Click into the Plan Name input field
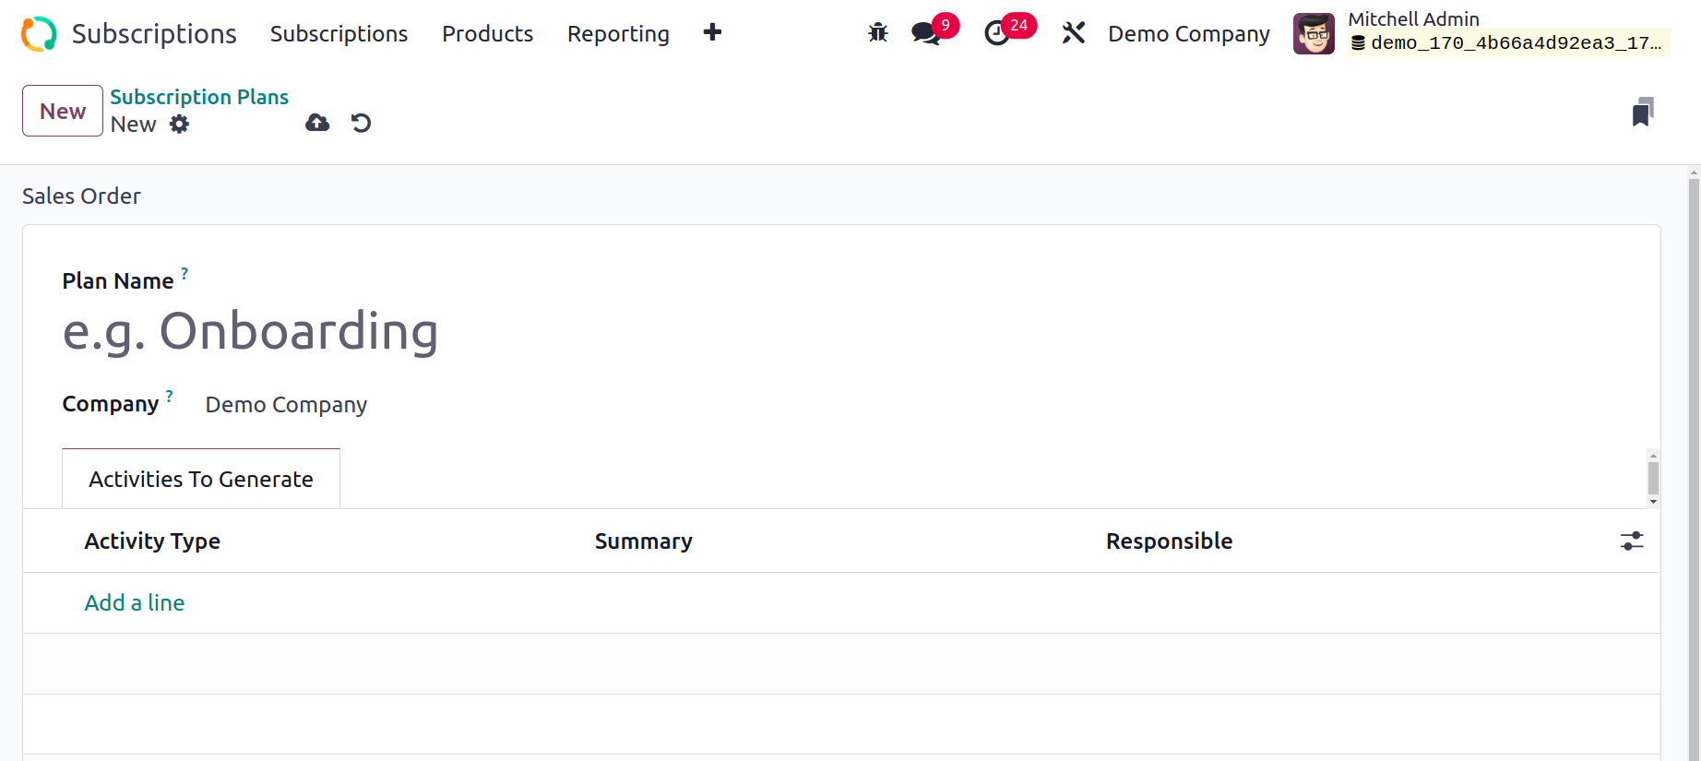1701x761 pixels. [461, 331]
